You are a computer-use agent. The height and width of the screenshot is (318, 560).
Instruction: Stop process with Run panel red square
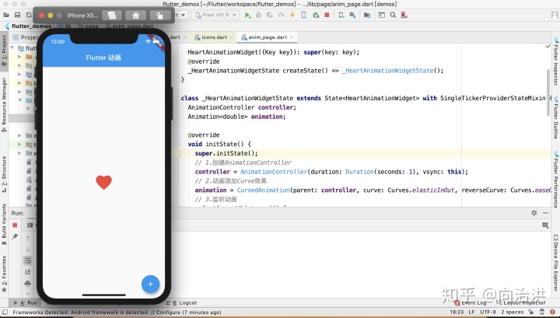[x=15, y=225]
